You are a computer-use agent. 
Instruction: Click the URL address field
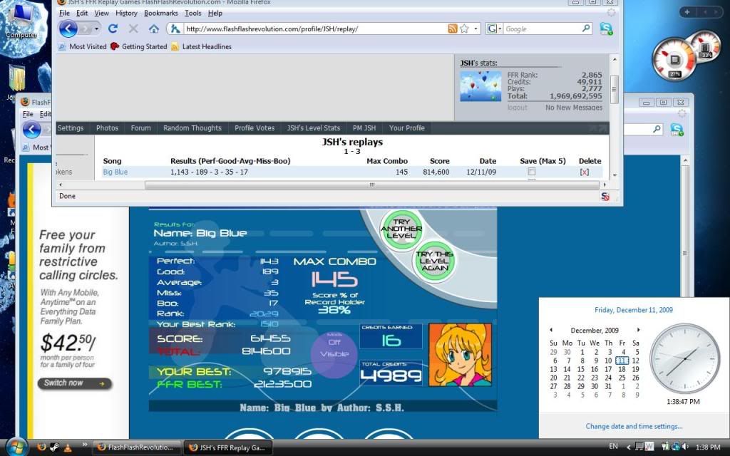click(x=314, y=28)
